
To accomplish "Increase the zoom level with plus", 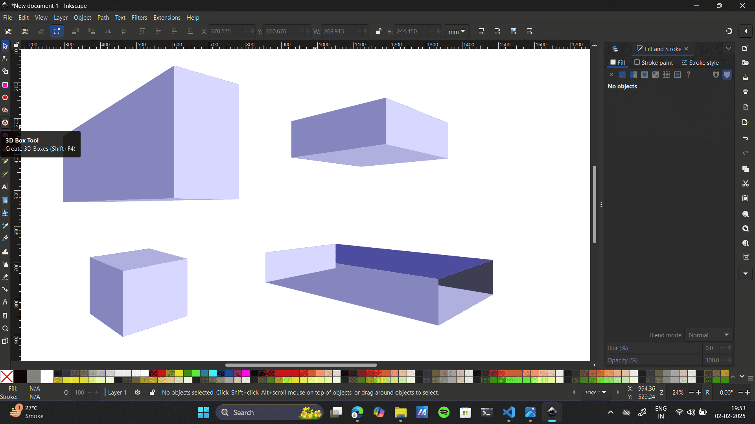I will [698, 392].
